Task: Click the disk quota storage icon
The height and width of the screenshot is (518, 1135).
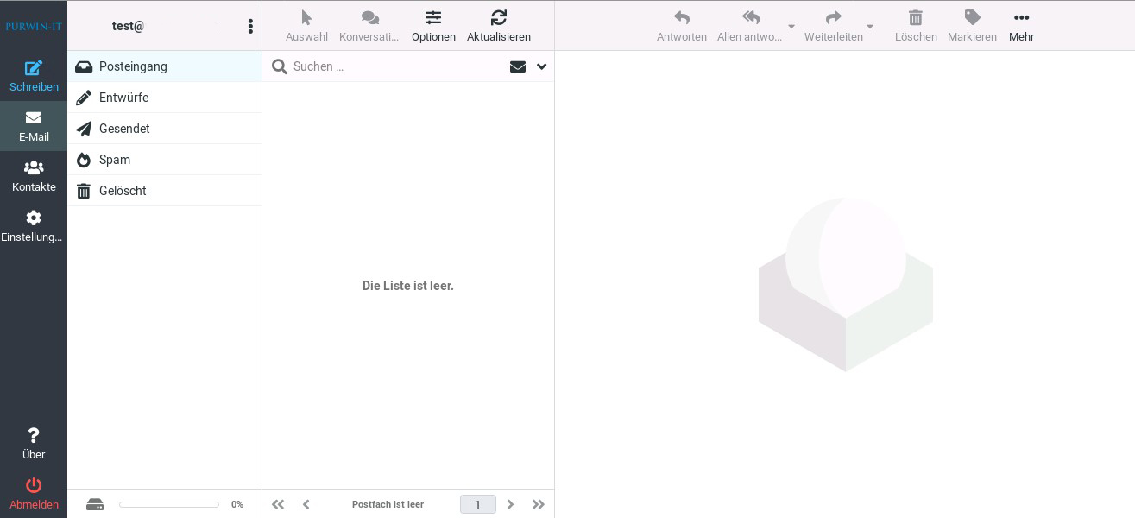Action: pyautogui.click(x=95, y=504)
